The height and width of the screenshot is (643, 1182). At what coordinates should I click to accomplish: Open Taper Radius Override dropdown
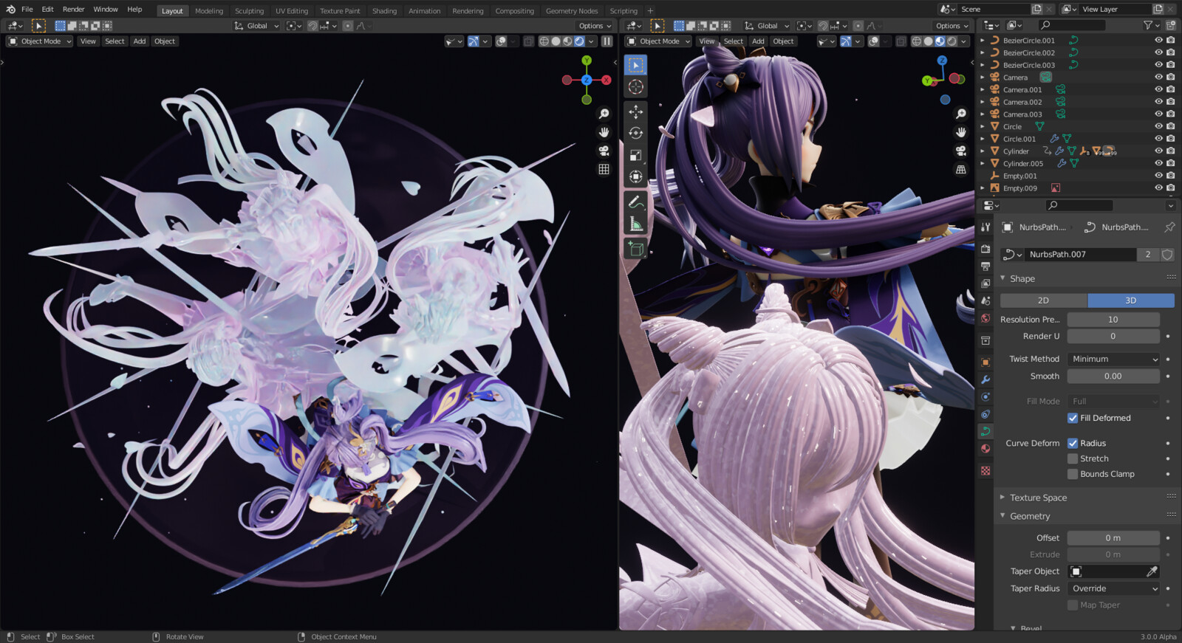1113,588
